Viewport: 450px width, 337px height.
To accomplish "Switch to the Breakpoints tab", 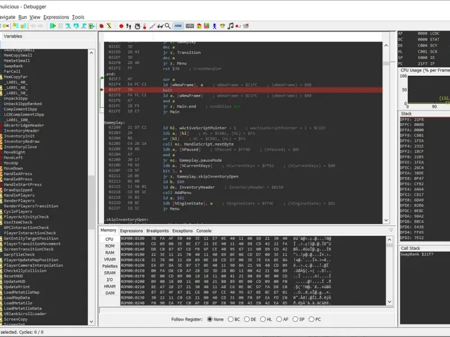I will 157,231.
